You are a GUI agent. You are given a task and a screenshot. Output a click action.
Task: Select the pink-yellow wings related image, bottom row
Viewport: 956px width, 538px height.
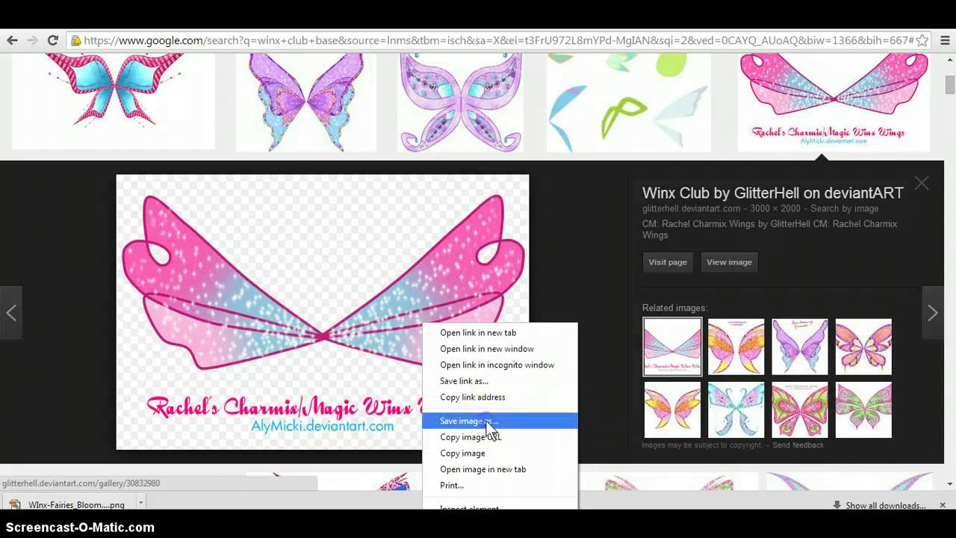(x=672, y=410)
